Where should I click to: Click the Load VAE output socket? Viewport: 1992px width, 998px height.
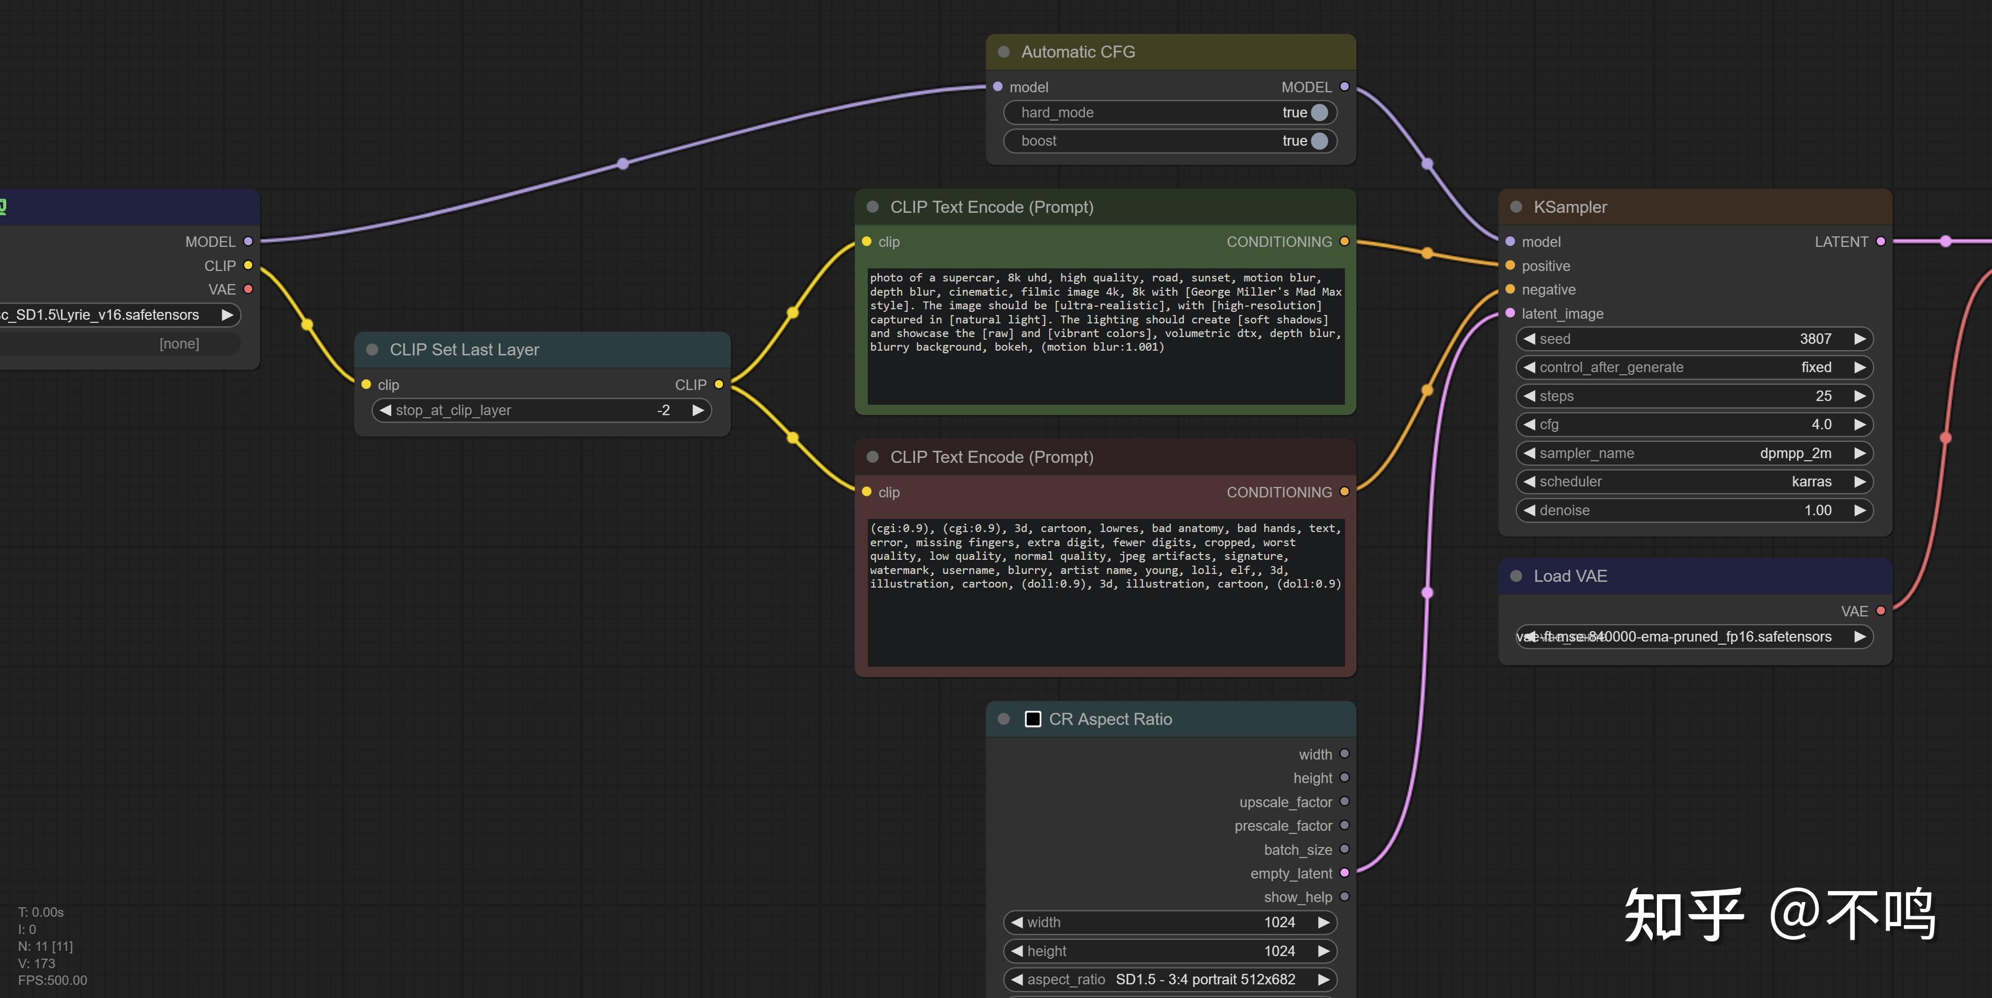pyautogui.click(x=1881, y=611)
